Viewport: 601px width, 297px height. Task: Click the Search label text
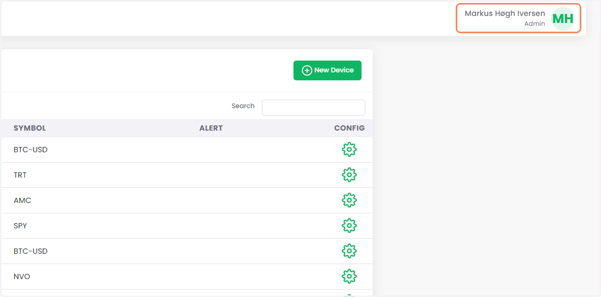[243, 106]
